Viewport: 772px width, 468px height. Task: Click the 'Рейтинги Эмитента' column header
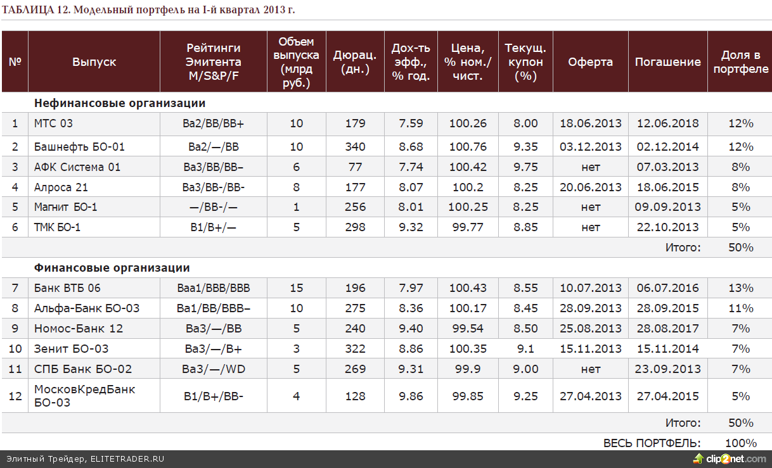[x=213, y=62]
